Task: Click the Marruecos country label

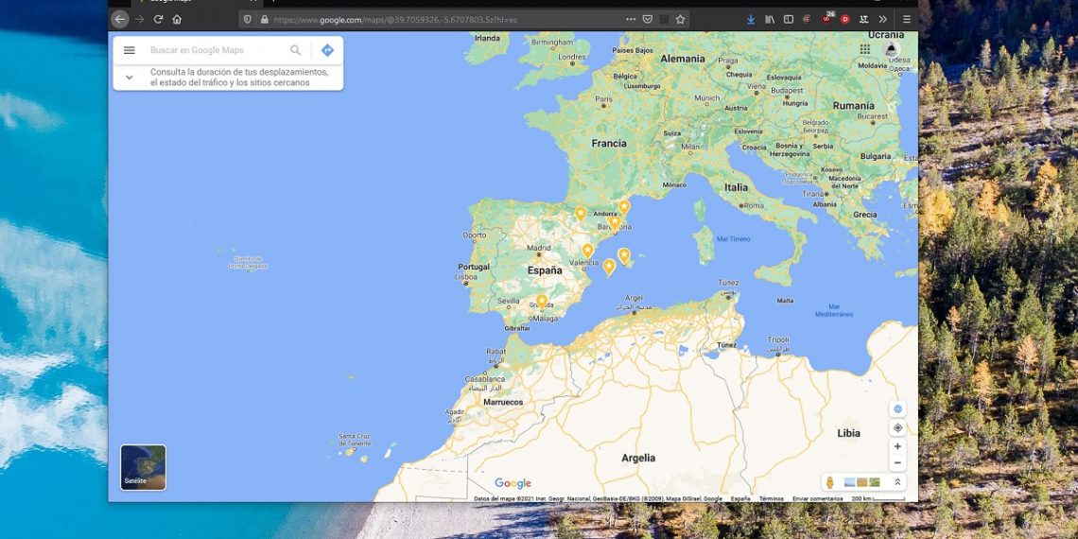Action: coord(503,402)
